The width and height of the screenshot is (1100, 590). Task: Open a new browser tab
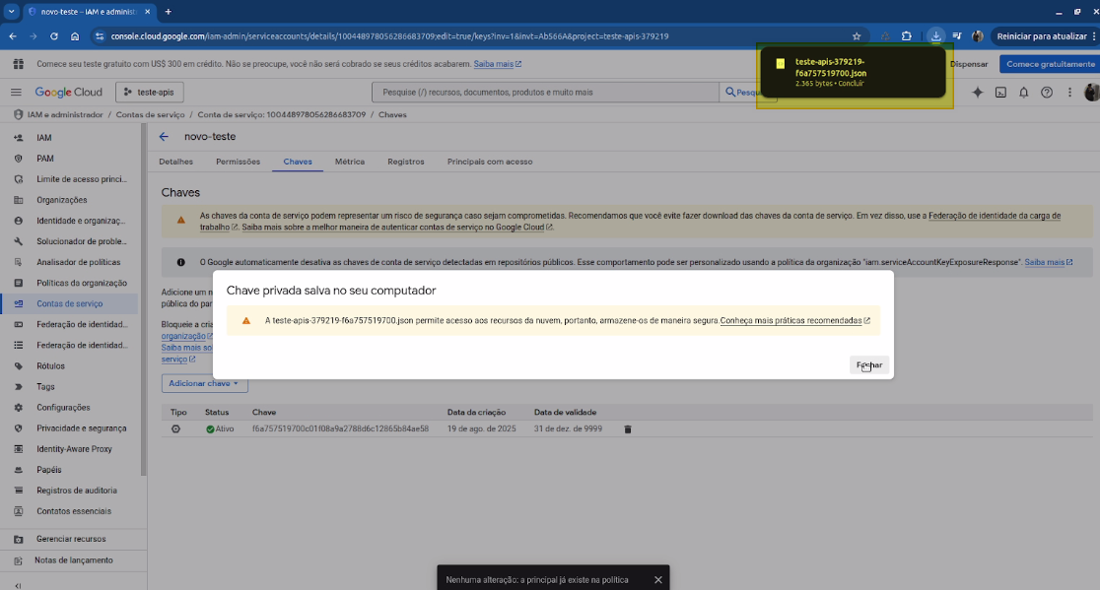(169, 12)
